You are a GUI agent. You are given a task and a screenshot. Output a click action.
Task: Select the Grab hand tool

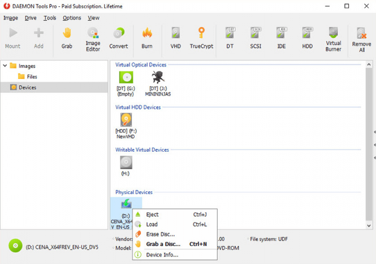67,38
